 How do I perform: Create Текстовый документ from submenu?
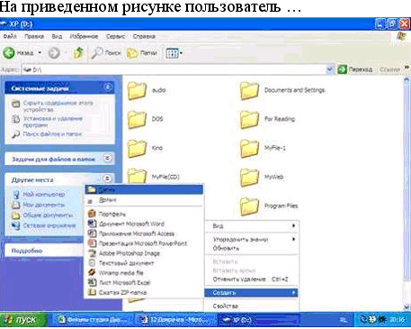(x=144, y=263)
